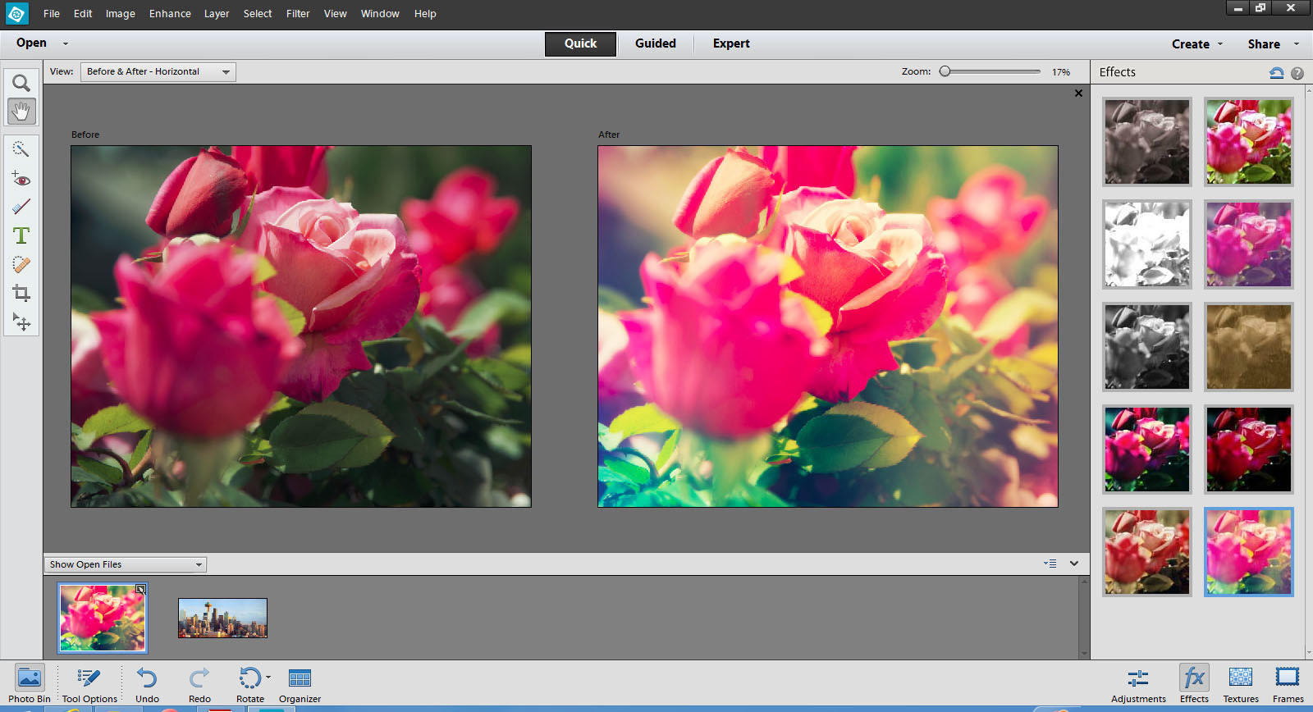Select the Whiten Teeth tool
The width and height of the screenshot is (1313, 712).
[x=21, y=207]
